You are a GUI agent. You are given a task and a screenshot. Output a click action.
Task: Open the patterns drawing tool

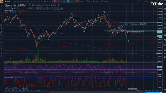[x=1, y=21]
